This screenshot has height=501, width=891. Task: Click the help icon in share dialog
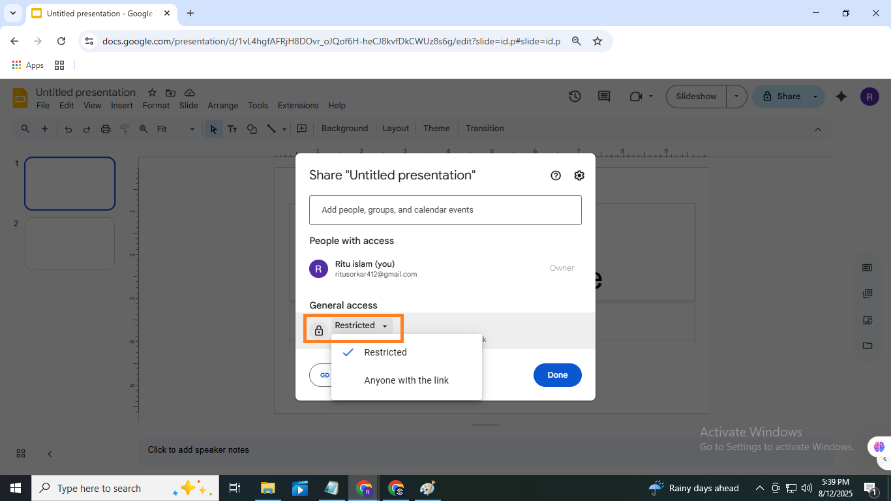tap(556, 175)
